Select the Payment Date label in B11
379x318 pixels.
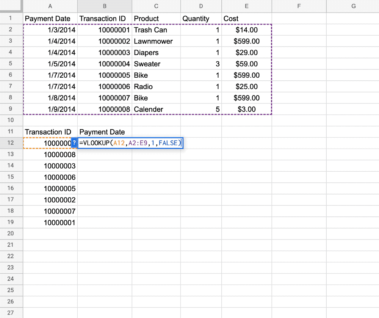coord(102,132)
